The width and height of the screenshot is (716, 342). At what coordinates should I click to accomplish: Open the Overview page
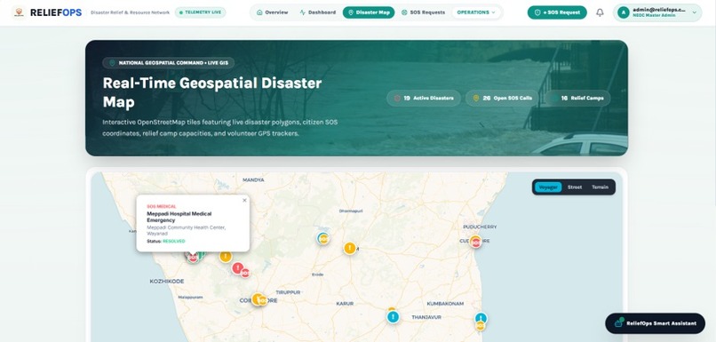click(x=273, y=12)
